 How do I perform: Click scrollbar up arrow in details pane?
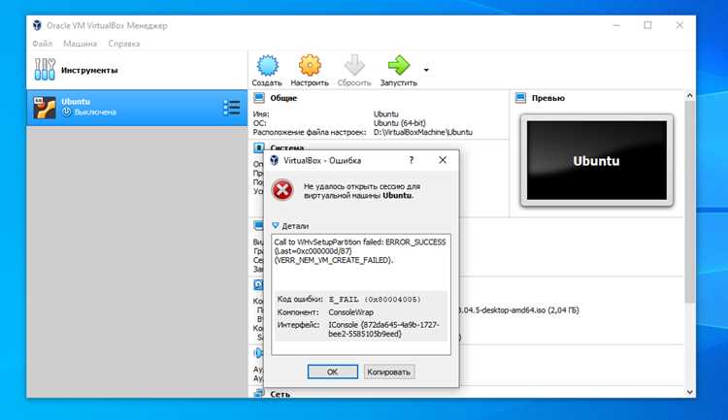689,96
